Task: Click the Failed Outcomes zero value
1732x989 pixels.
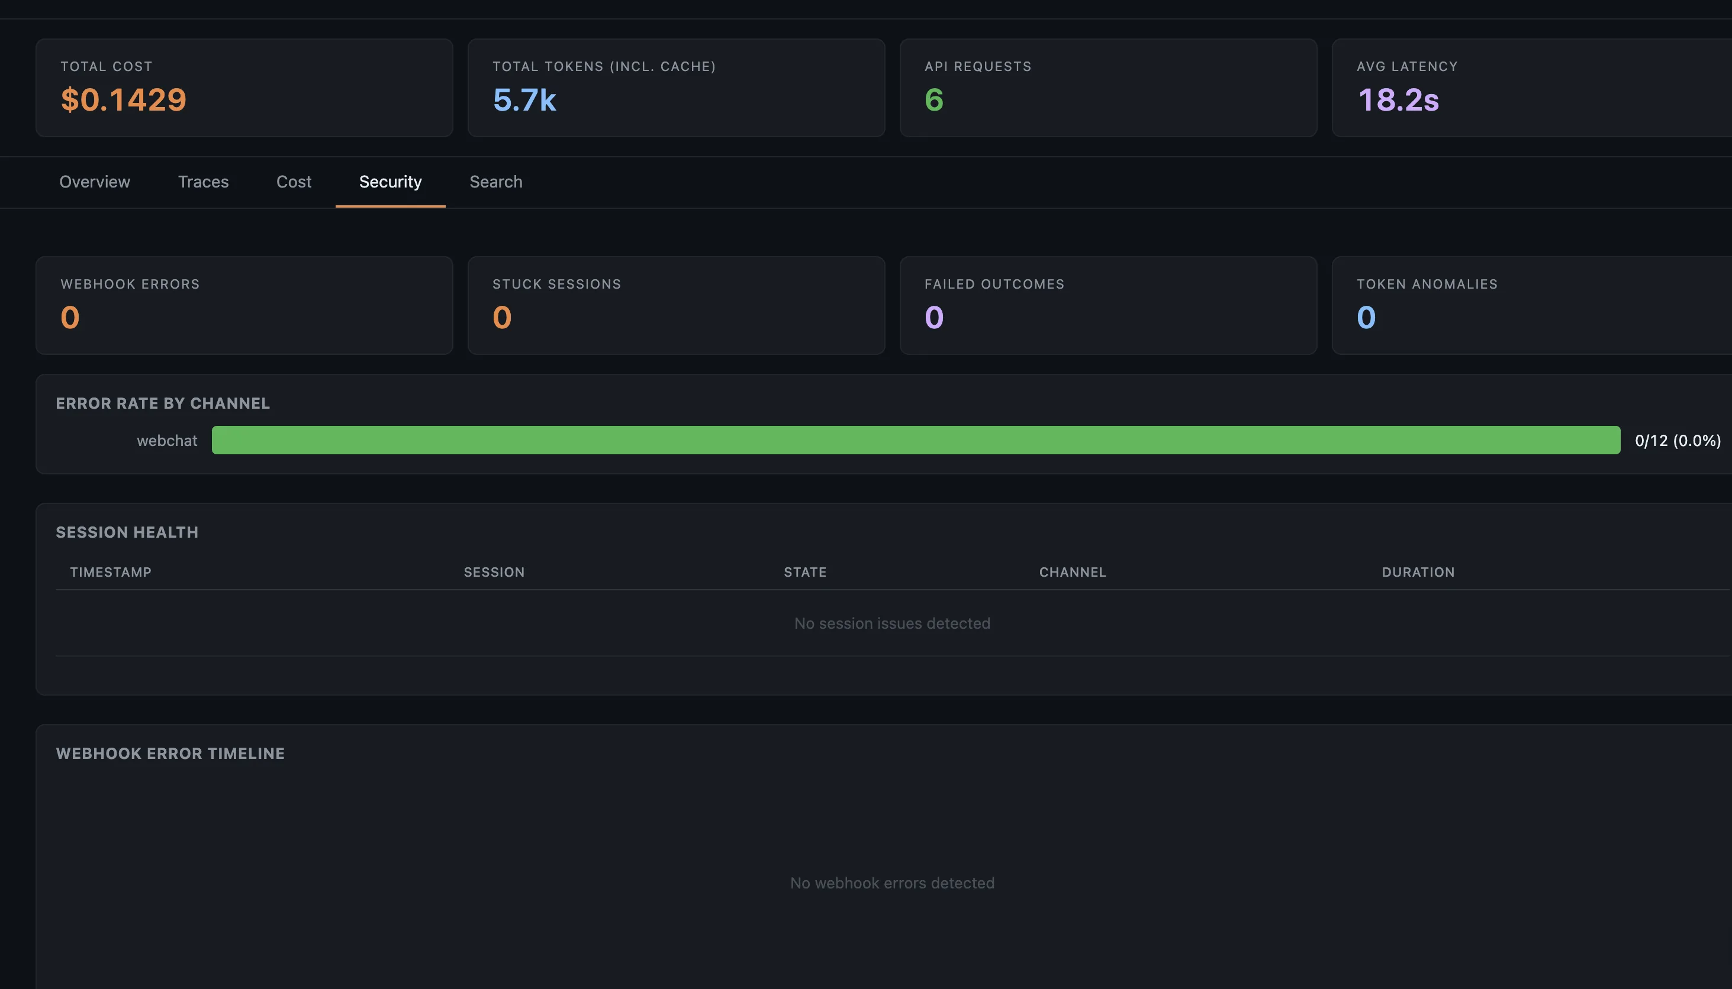Action: click(x=933, y=316)
